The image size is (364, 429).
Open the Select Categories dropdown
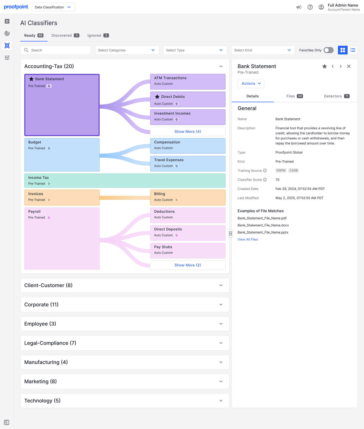(x=127, y=50)
